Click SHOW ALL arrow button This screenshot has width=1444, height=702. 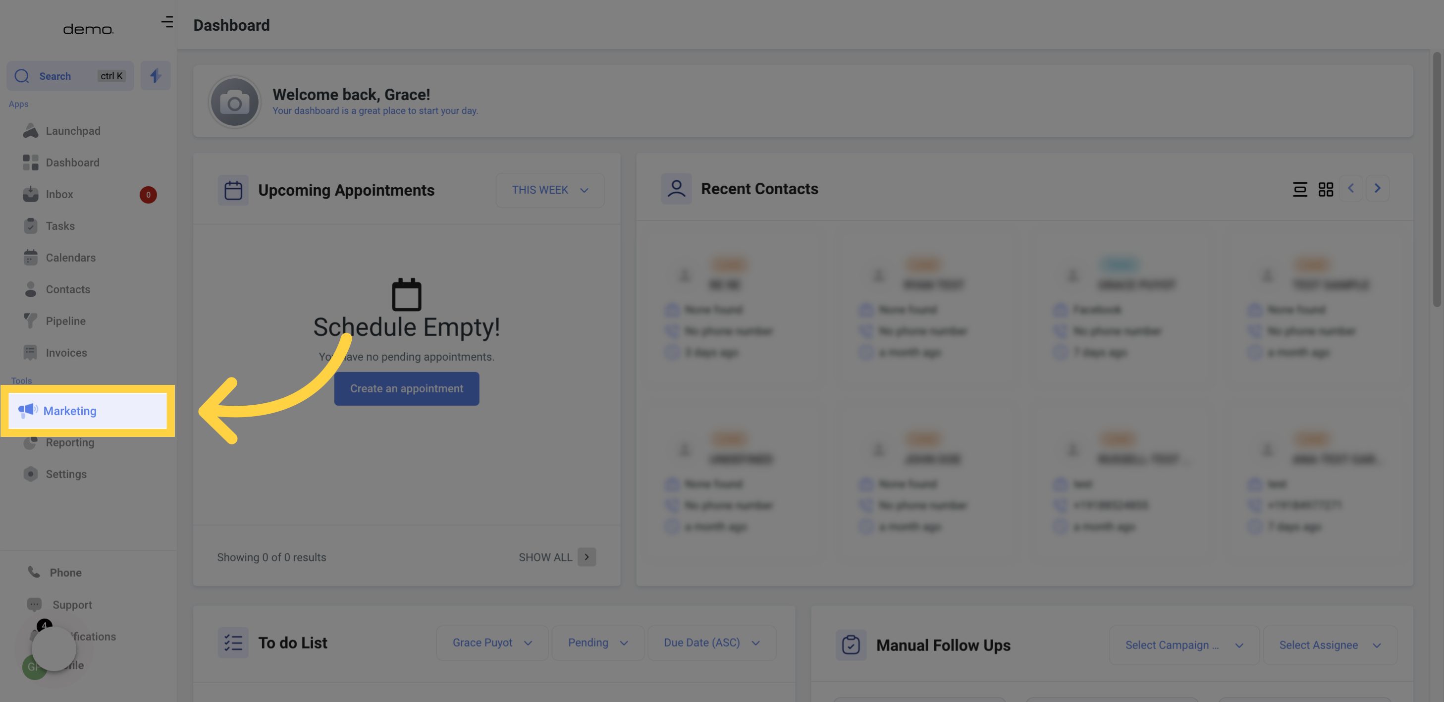coord(587,557)
